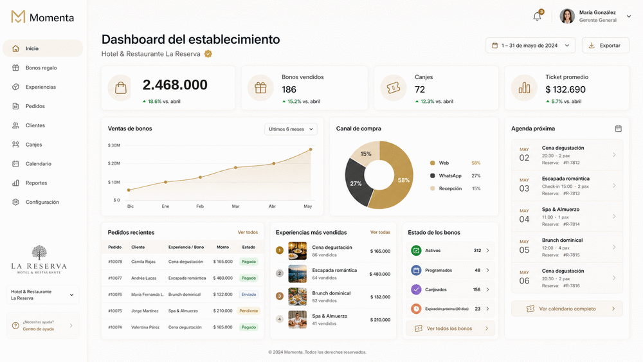643x362 pixels.
Task: Click the Exportar button
Action: tap(605, 46)
